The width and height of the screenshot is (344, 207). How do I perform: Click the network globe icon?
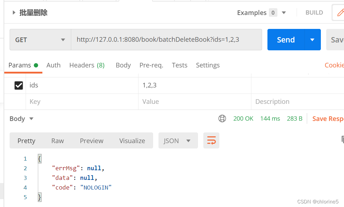(222, 118)
